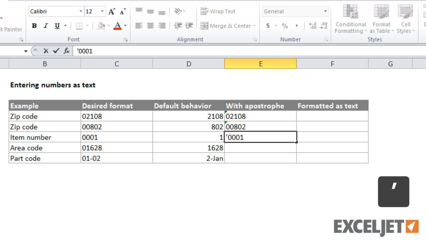The width and height of the screenshot is (426, 240).
Task: Open Clipboard dialog launcher
Action: click(21, 40)
